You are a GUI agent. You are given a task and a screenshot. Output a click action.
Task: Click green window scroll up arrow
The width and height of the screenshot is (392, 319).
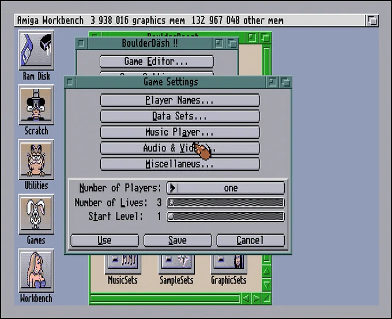(x=266, y=272)
